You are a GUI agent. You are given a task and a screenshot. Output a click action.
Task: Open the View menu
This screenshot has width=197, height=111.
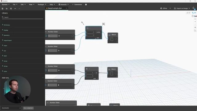(x=31, y=5)
